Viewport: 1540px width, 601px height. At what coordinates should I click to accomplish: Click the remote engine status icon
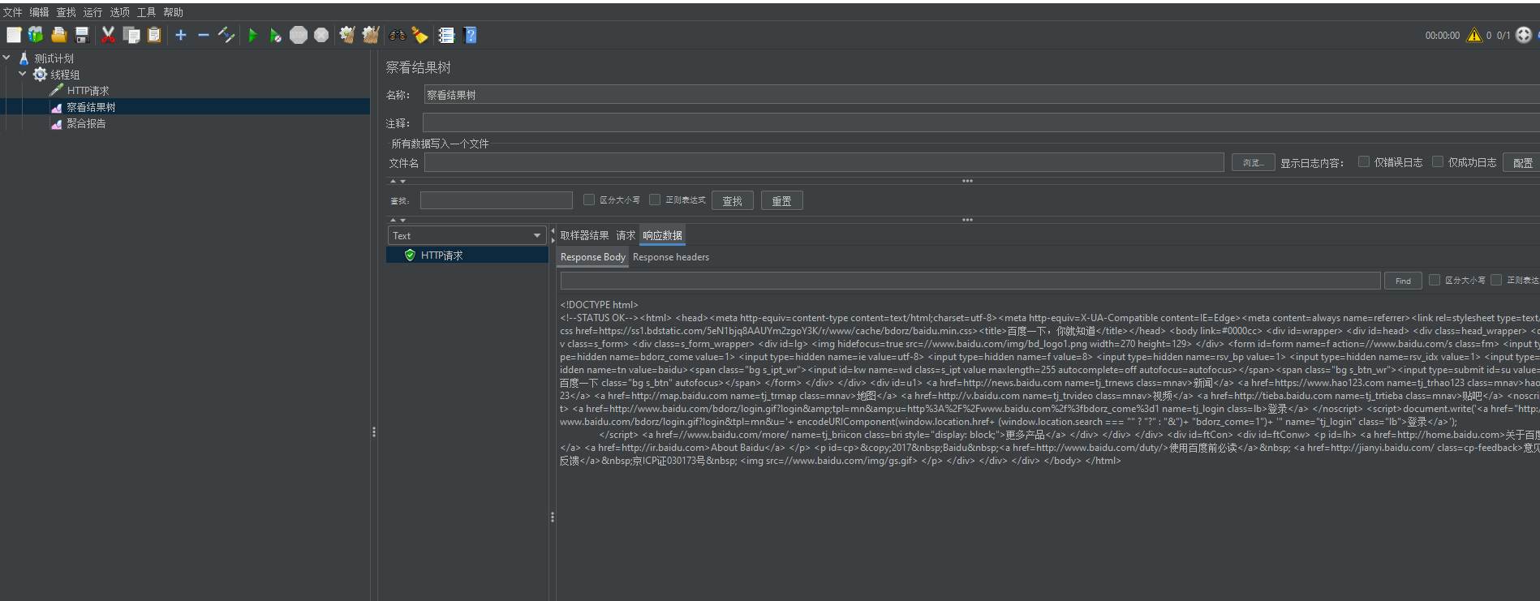click(x=1524, y=35)
